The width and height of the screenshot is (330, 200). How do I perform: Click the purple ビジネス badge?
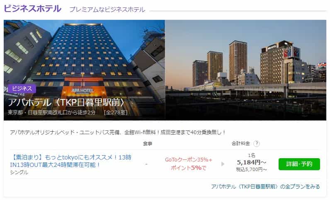tap(22, 89)
